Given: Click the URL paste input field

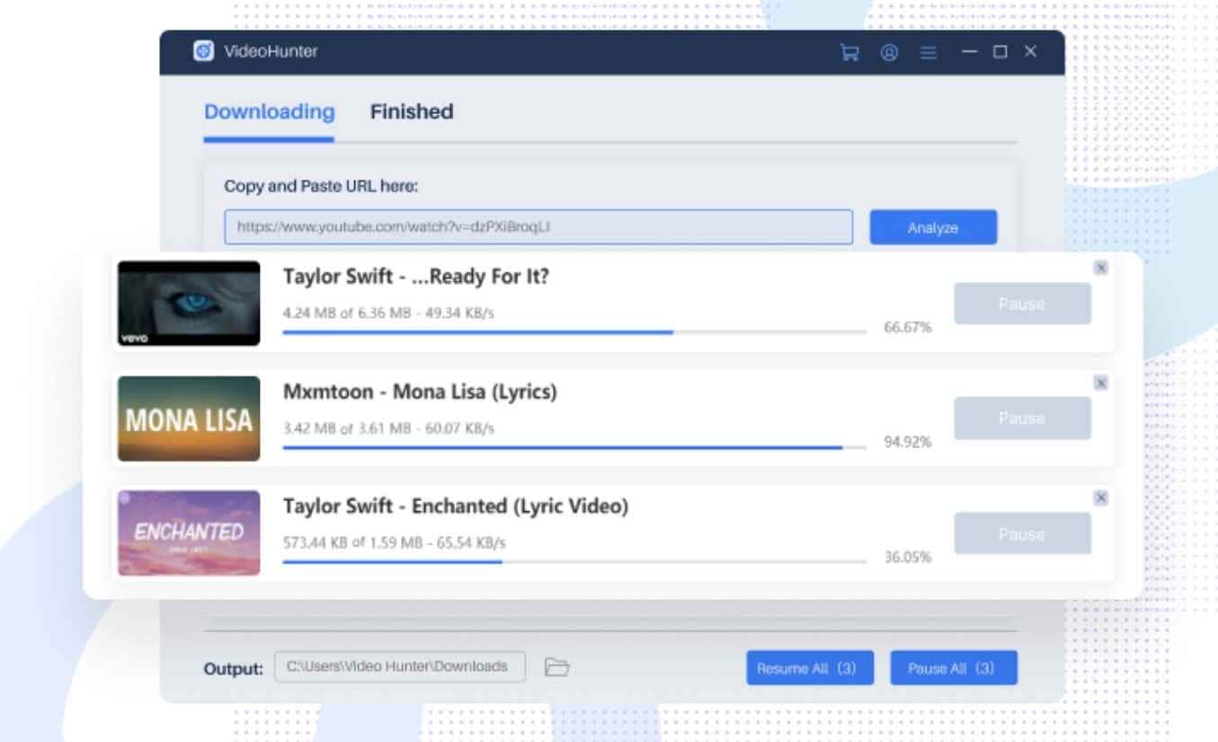Looking at the screenshot, I should point(538,227).
